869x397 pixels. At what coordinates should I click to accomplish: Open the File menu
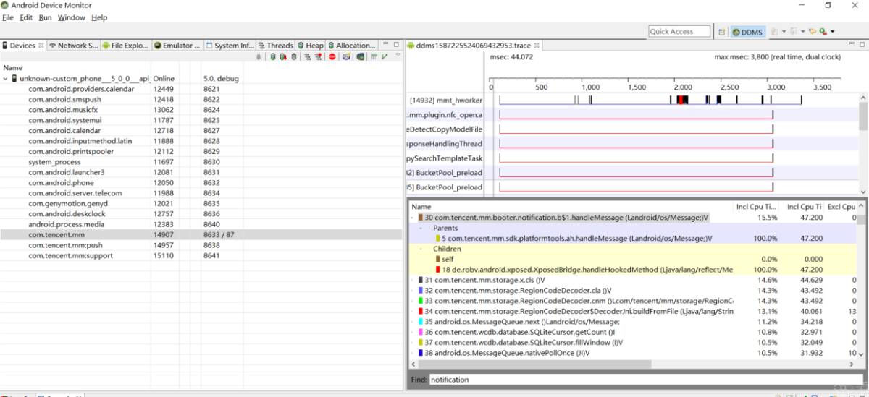[x=8, y=17]
